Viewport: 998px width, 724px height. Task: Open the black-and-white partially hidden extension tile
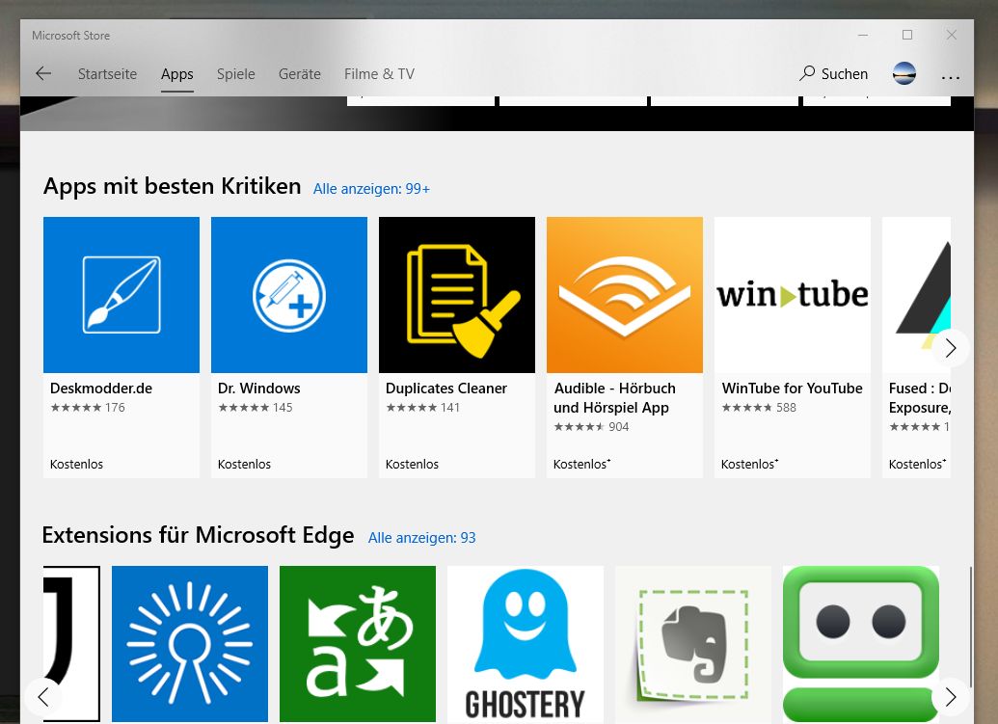click(x=72, y=644)
